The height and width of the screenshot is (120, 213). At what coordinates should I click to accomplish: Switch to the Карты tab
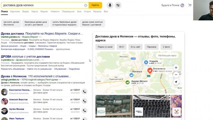coord(35,12)
